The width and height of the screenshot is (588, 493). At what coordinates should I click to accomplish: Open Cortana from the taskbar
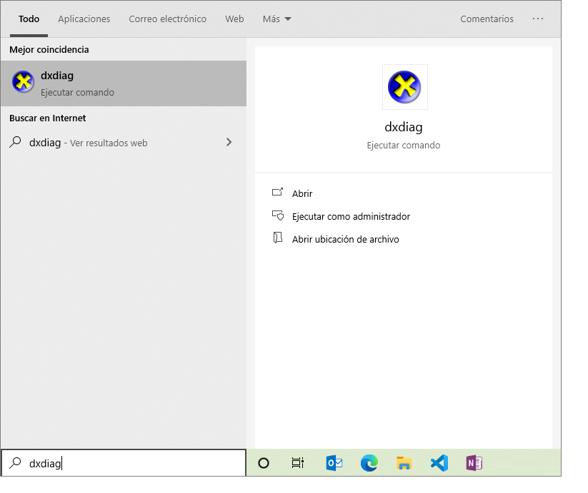(x=264, y=463)
